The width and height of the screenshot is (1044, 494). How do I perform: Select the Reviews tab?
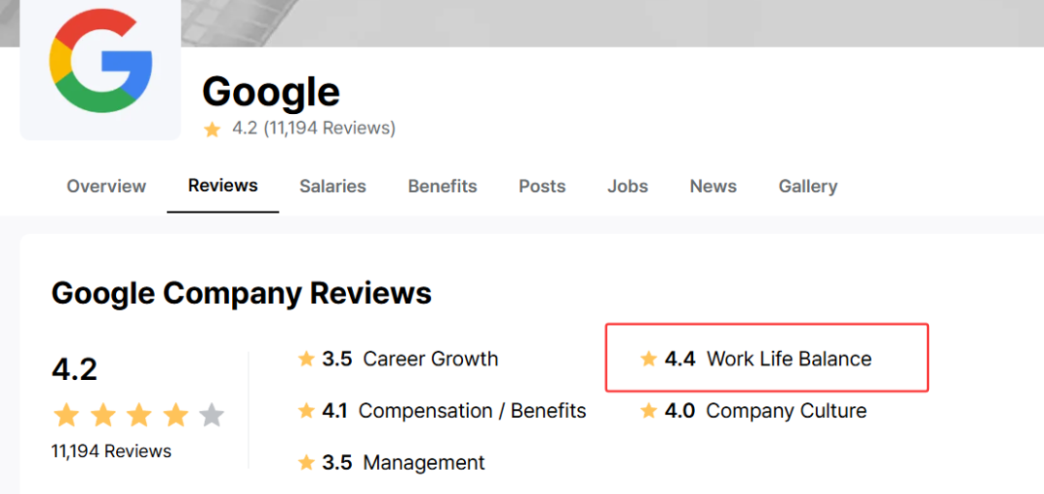223,186
